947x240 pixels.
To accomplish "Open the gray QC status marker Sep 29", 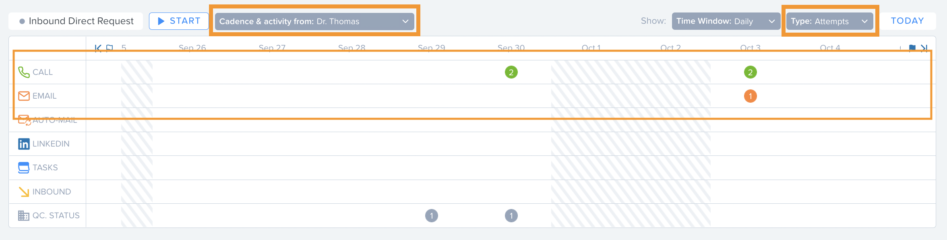I will [x=432, y=215].
